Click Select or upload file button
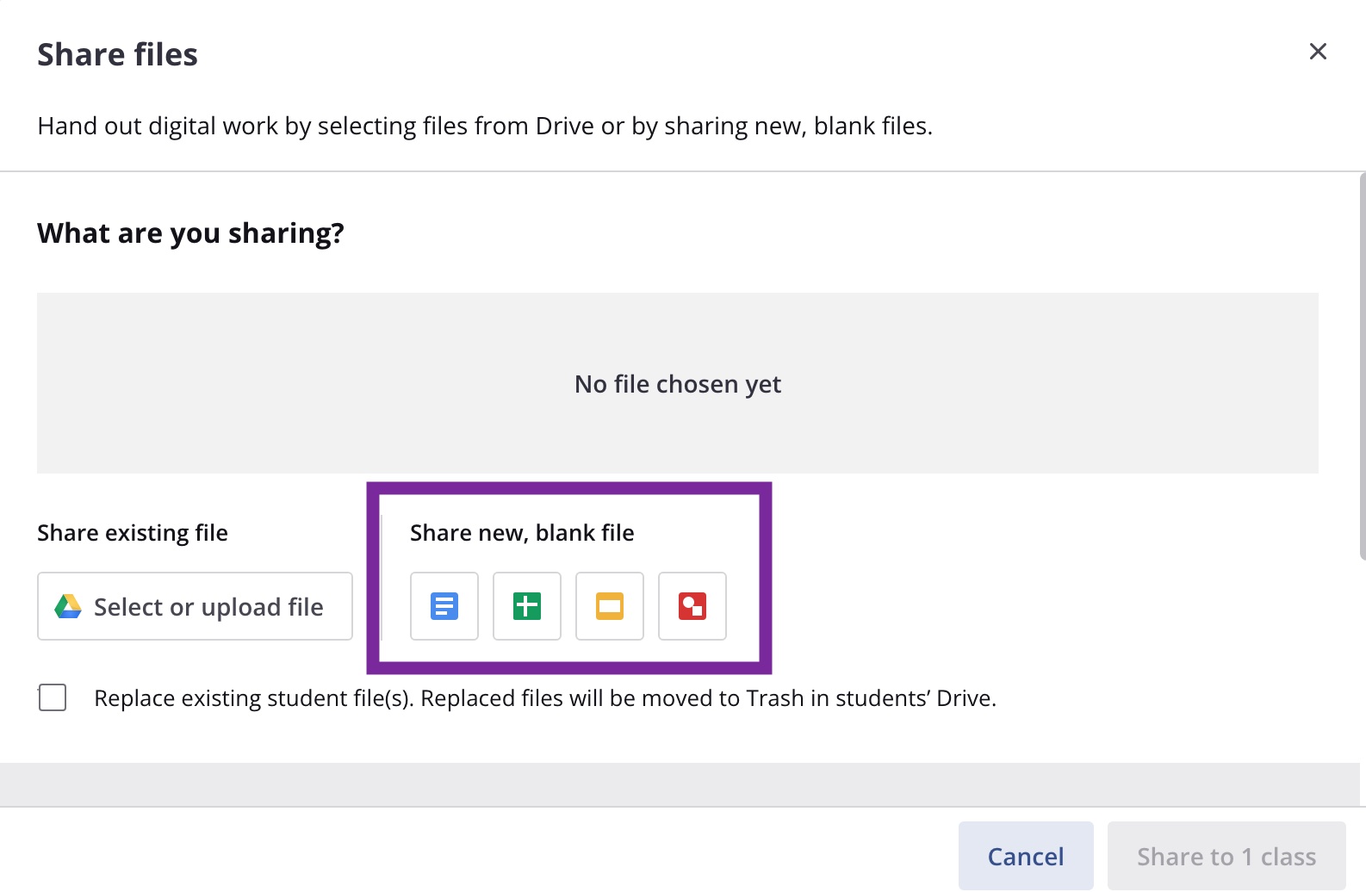 [x=195, y=606]
